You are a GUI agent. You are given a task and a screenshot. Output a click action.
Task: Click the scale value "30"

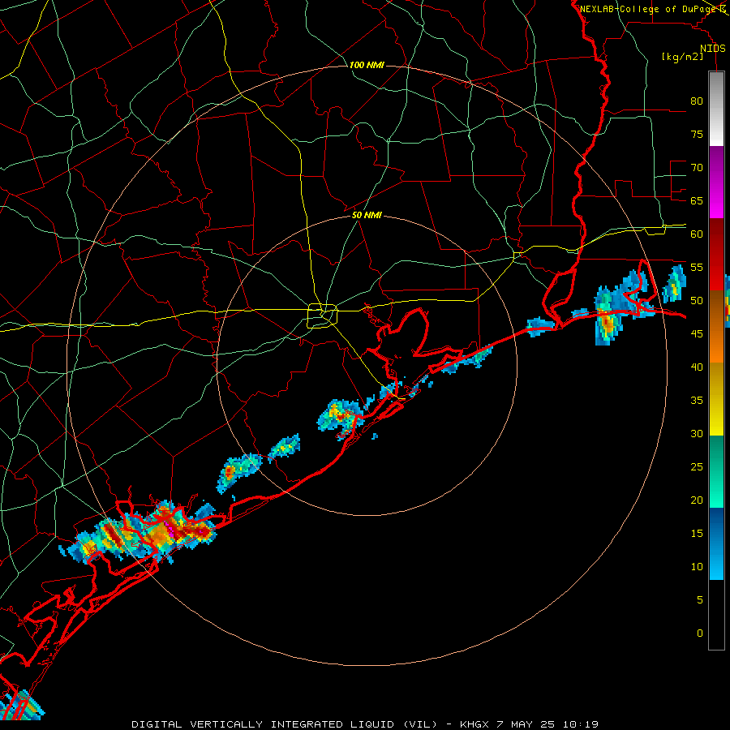(x=697, y=434)
